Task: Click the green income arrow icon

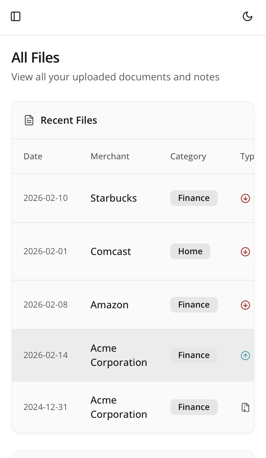Action: click(x=245, y=355)
